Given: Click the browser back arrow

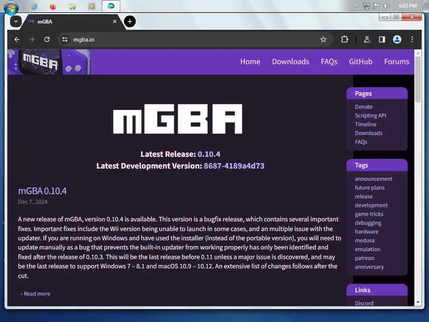Looking at the screenshot, I should (17, 39).
